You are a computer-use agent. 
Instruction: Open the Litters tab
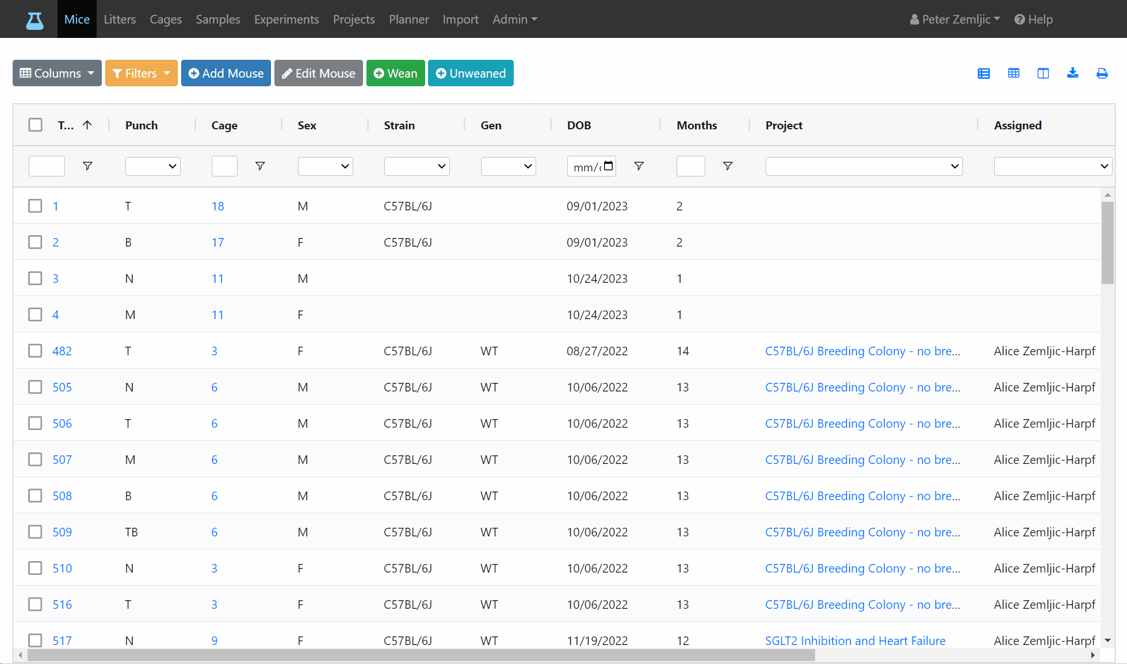[x=120, y=19]
